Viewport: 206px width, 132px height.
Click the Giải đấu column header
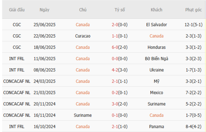[x=17, y=10]
